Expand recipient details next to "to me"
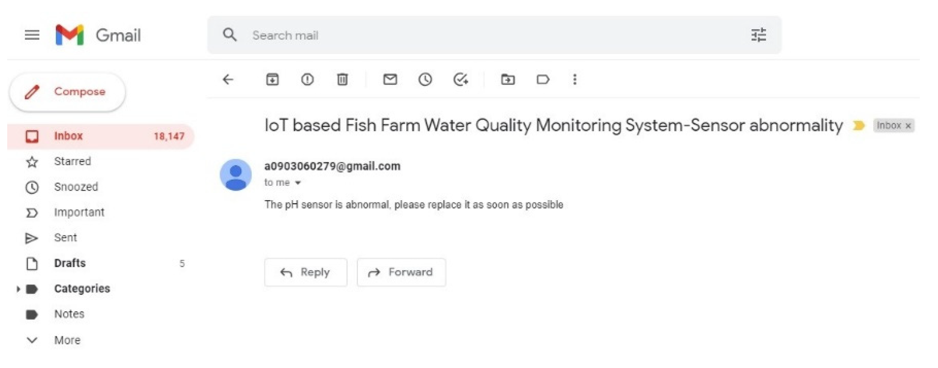The image size is (938, 368). 298,183
